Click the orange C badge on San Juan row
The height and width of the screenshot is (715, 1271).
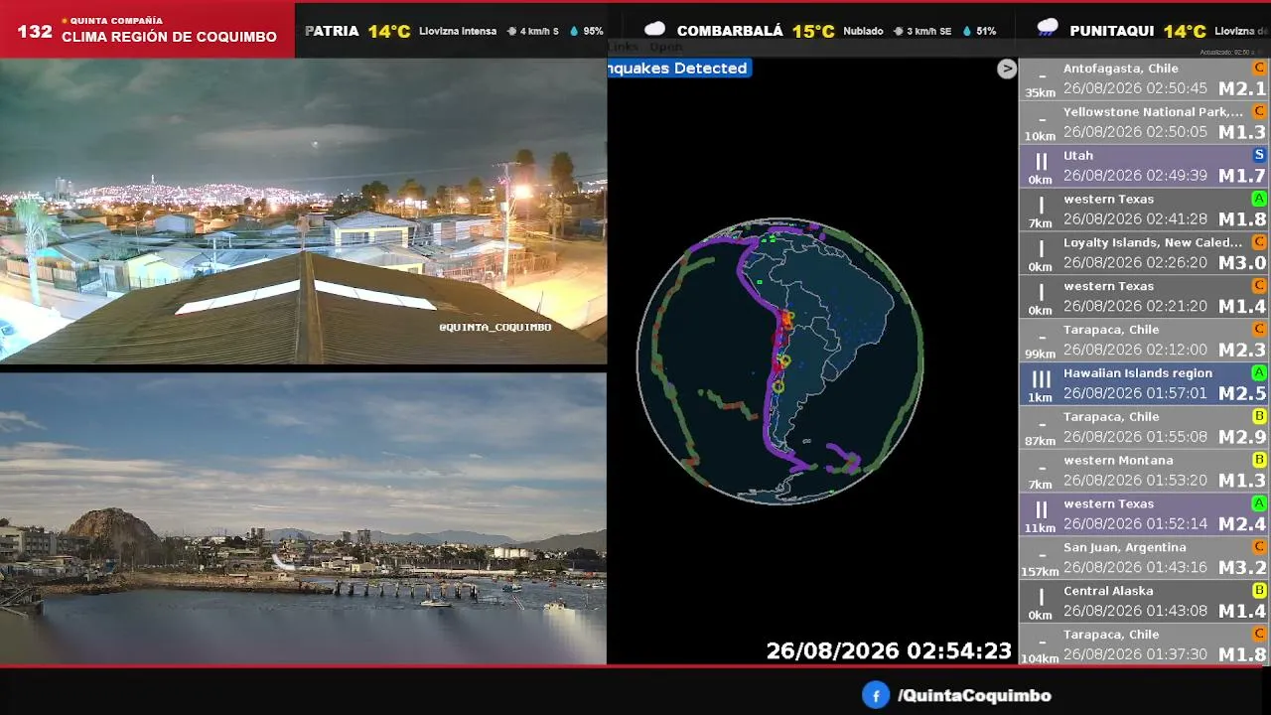(x=1259, y=546)
